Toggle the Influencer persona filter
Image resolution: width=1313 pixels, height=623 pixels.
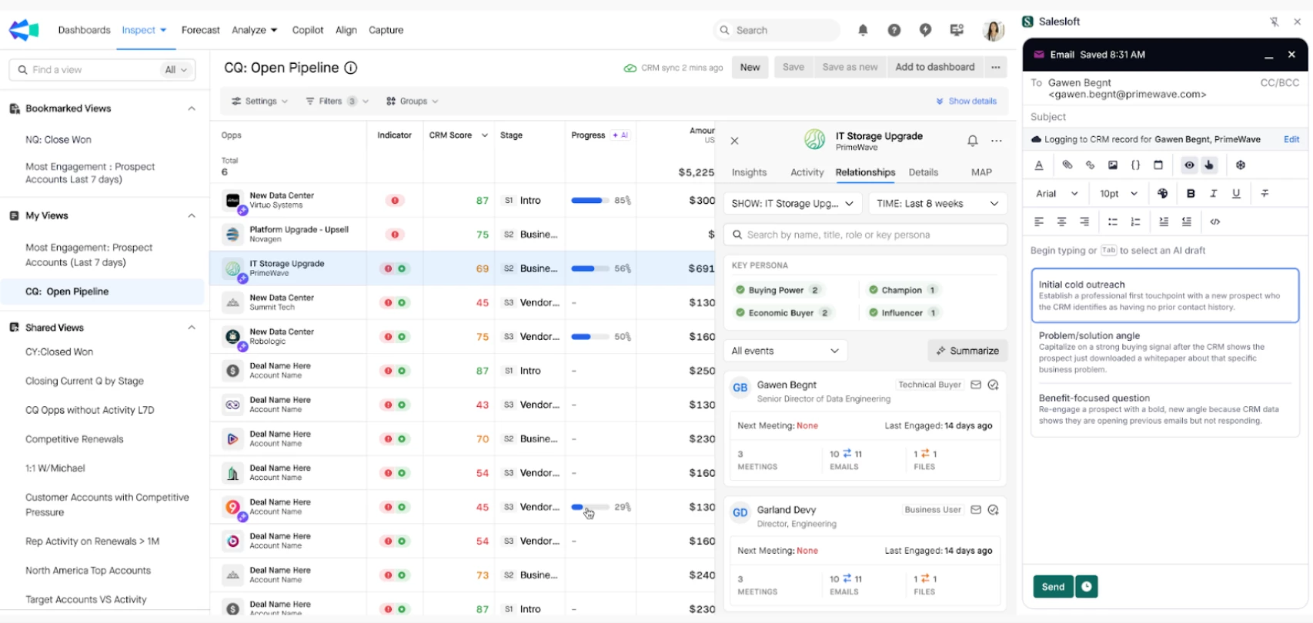pyautogui.click(x=904, y=313)
